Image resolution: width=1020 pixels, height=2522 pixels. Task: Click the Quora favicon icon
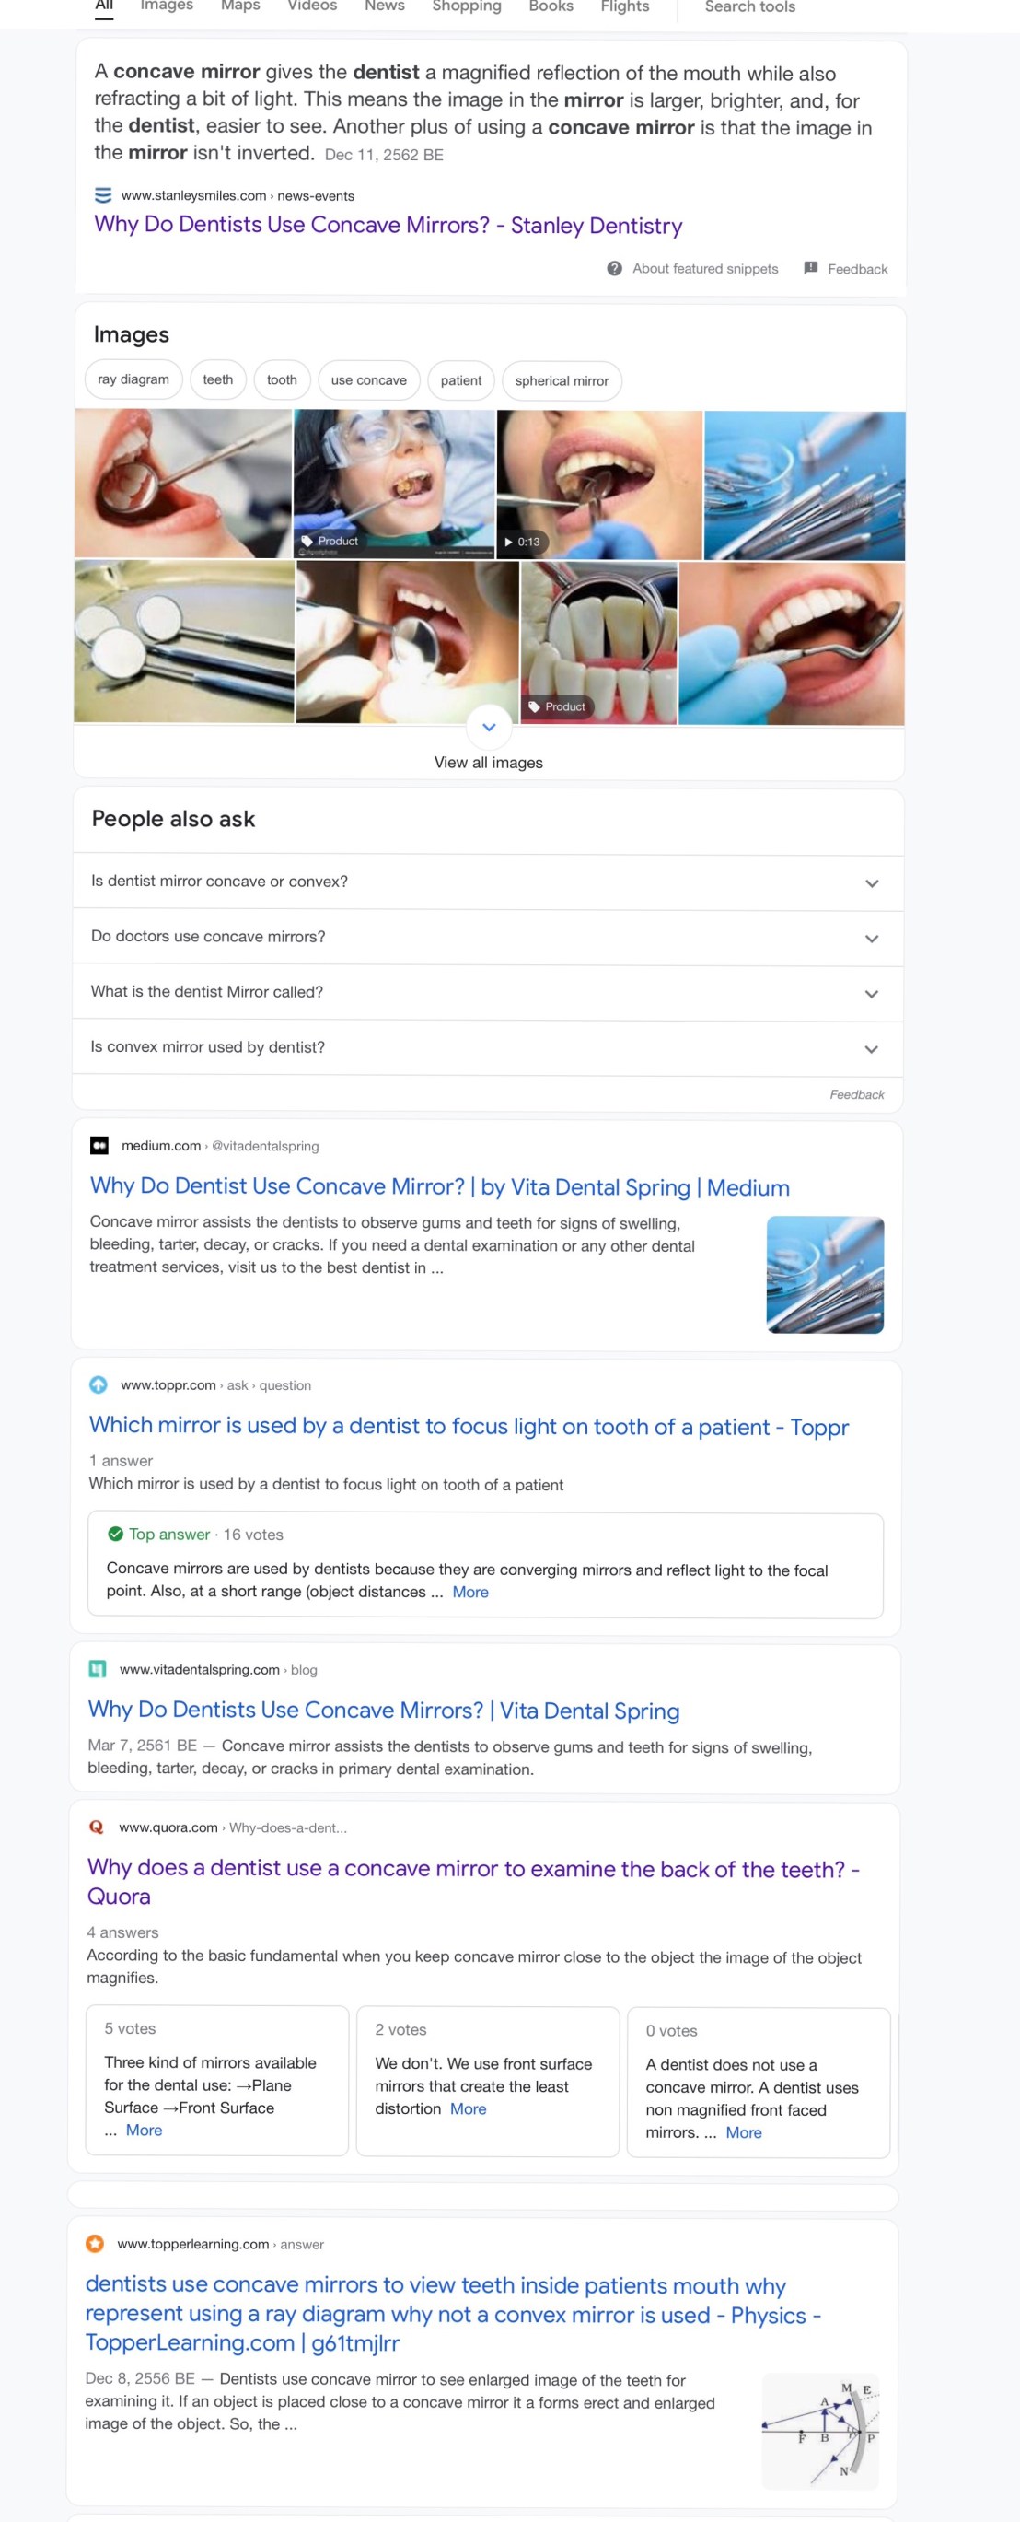coord(97,1827)
